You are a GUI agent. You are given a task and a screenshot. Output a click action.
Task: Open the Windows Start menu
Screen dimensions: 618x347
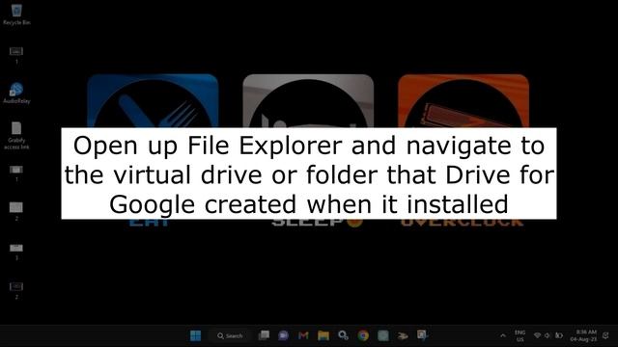coord(195,335)
